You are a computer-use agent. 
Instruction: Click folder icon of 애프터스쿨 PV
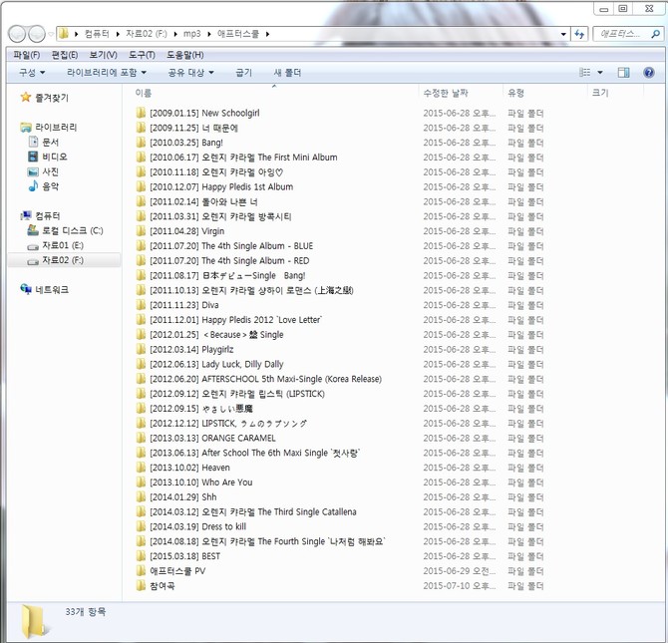click(141, 570)
